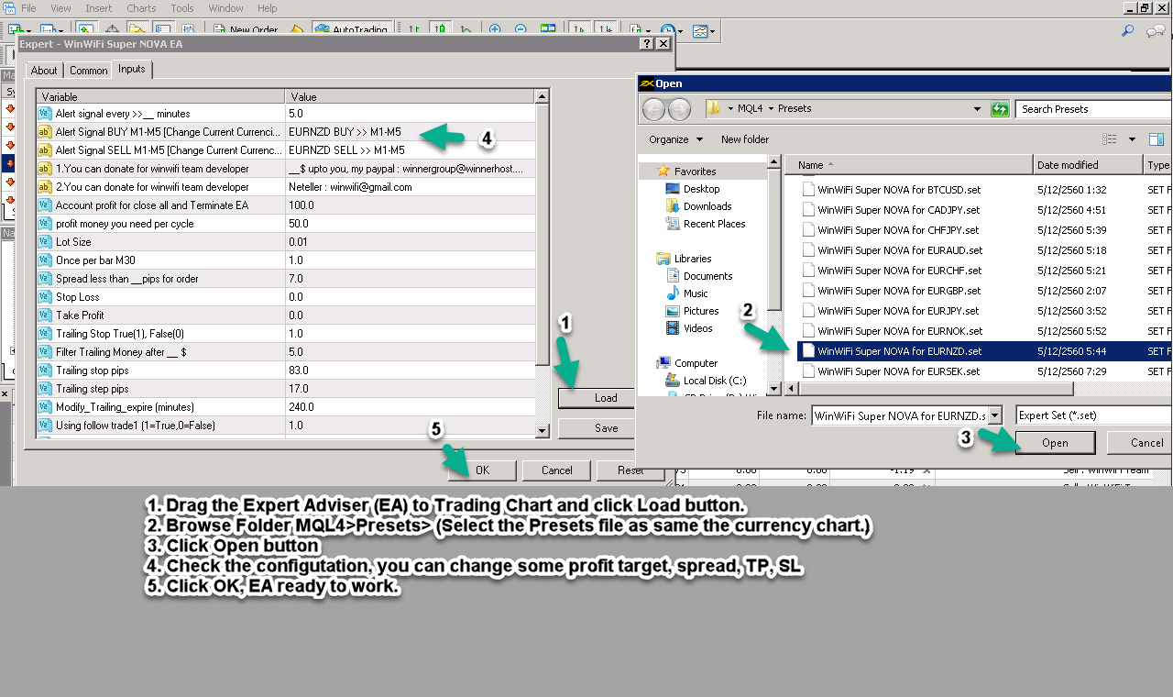Expand the breadcrumb arrow before Presets
Screen dimensions: 1173x697
772,108
